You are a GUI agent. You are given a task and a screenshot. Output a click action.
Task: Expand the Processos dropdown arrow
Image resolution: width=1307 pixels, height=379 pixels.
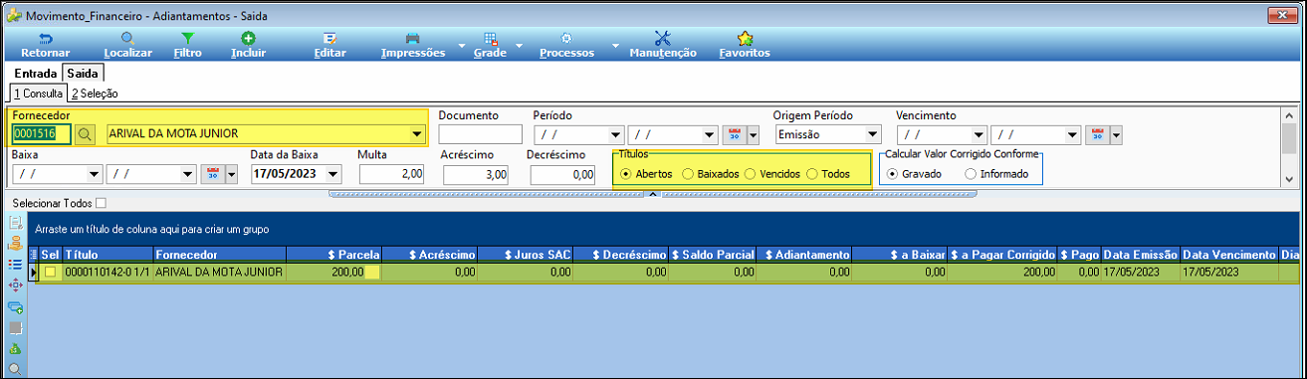614,46
